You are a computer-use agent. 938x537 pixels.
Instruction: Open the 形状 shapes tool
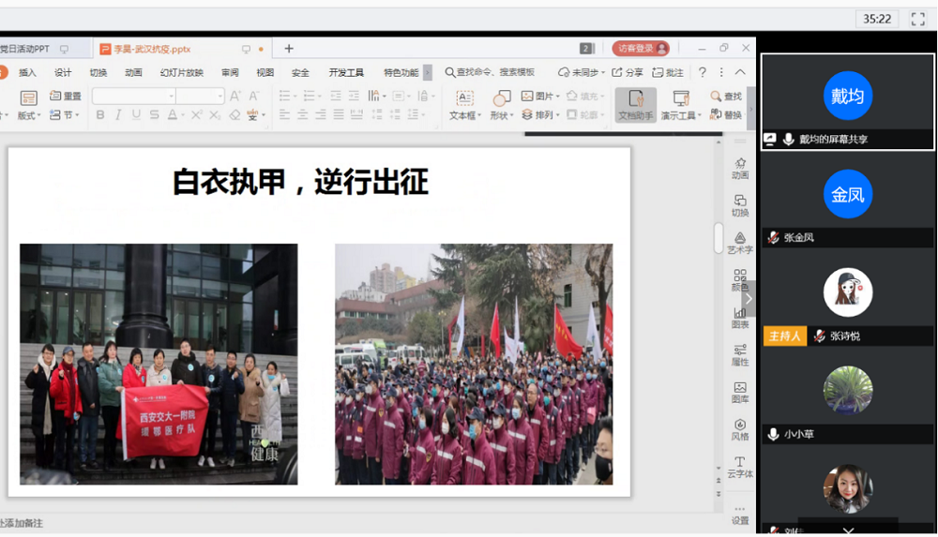pyautogui.click(x=501, y=105)
